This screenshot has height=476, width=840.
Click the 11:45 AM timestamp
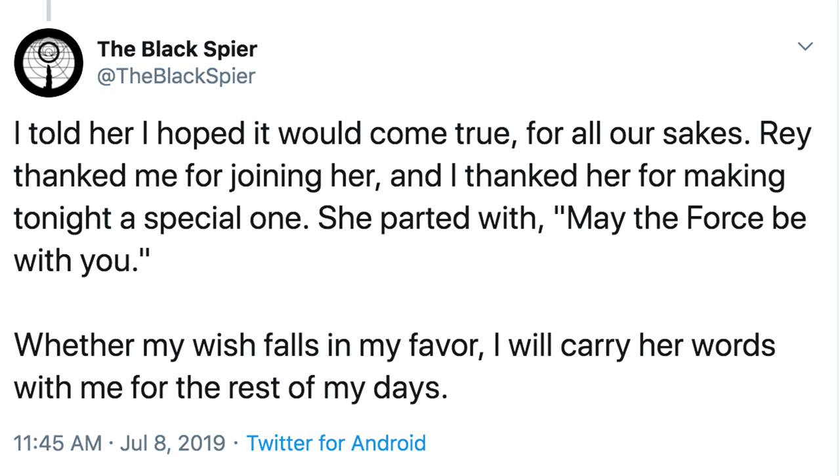point(58,443)
